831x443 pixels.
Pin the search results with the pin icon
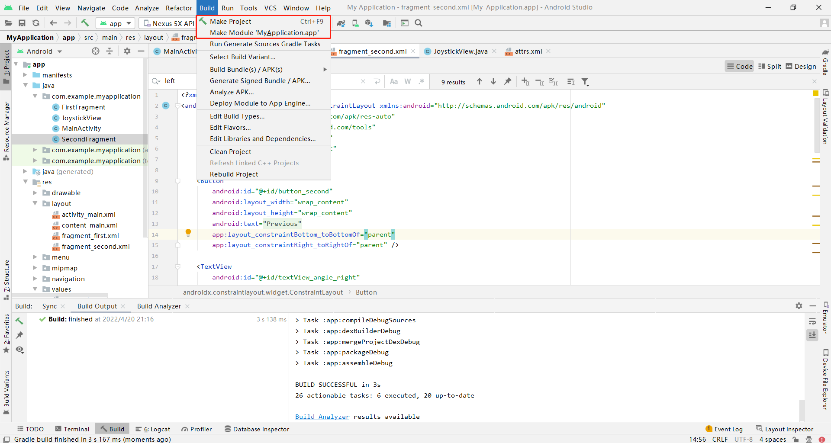pos(508,81)
